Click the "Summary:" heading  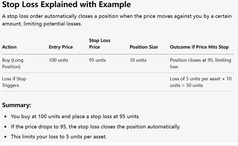tap(17, 105)
